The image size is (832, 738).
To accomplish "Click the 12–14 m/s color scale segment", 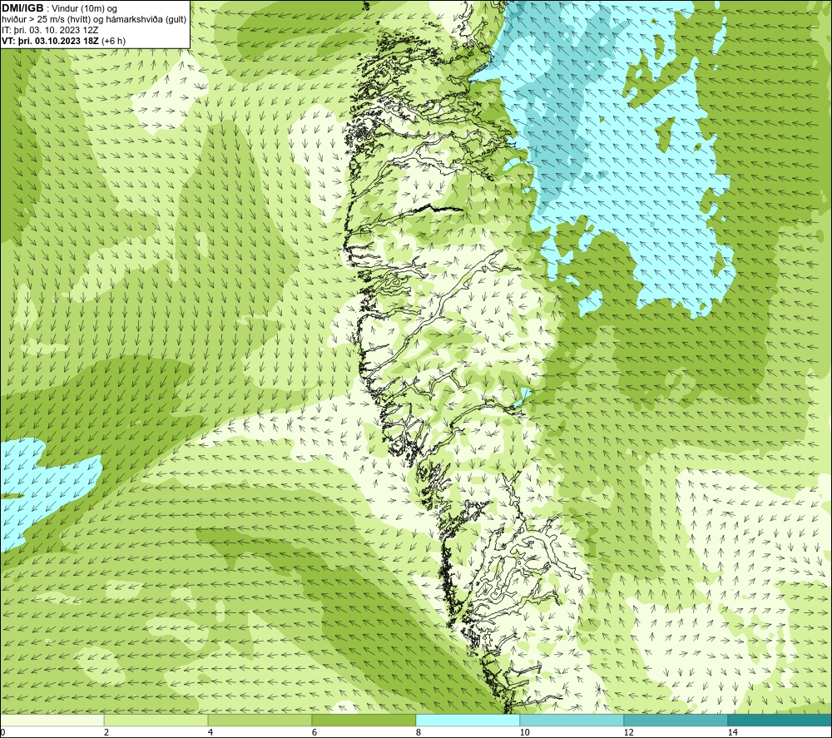I will pyautogui.click(x=676, y=720).
